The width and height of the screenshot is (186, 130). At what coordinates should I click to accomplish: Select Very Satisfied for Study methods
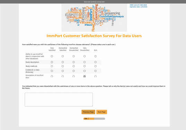point(52,66)
